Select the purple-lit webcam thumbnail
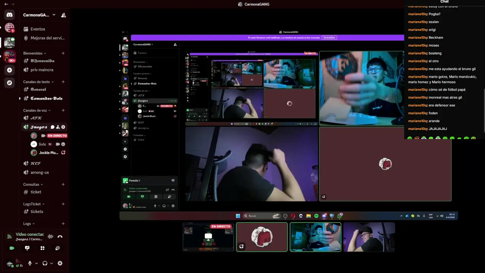This screenshot has height=273, width=485. click(369, 237)
